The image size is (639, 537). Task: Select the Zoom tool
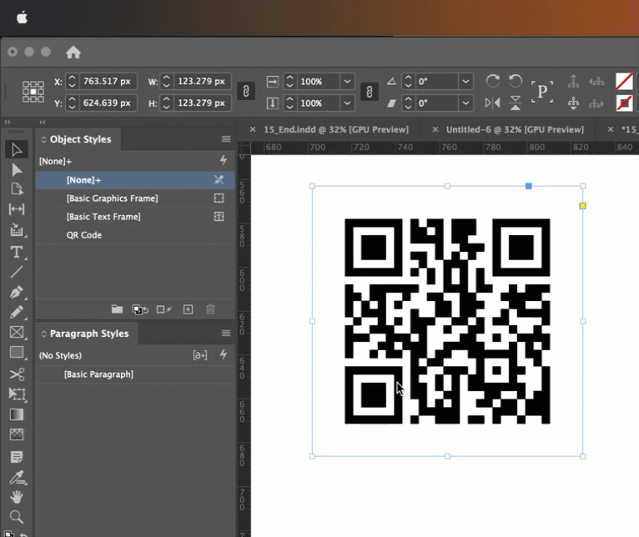pos(17,517)
